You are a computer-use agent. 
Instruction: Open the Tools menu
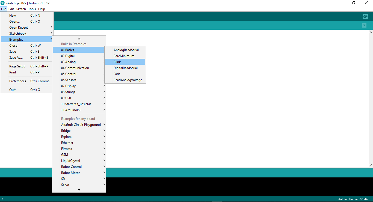[32, 9]
